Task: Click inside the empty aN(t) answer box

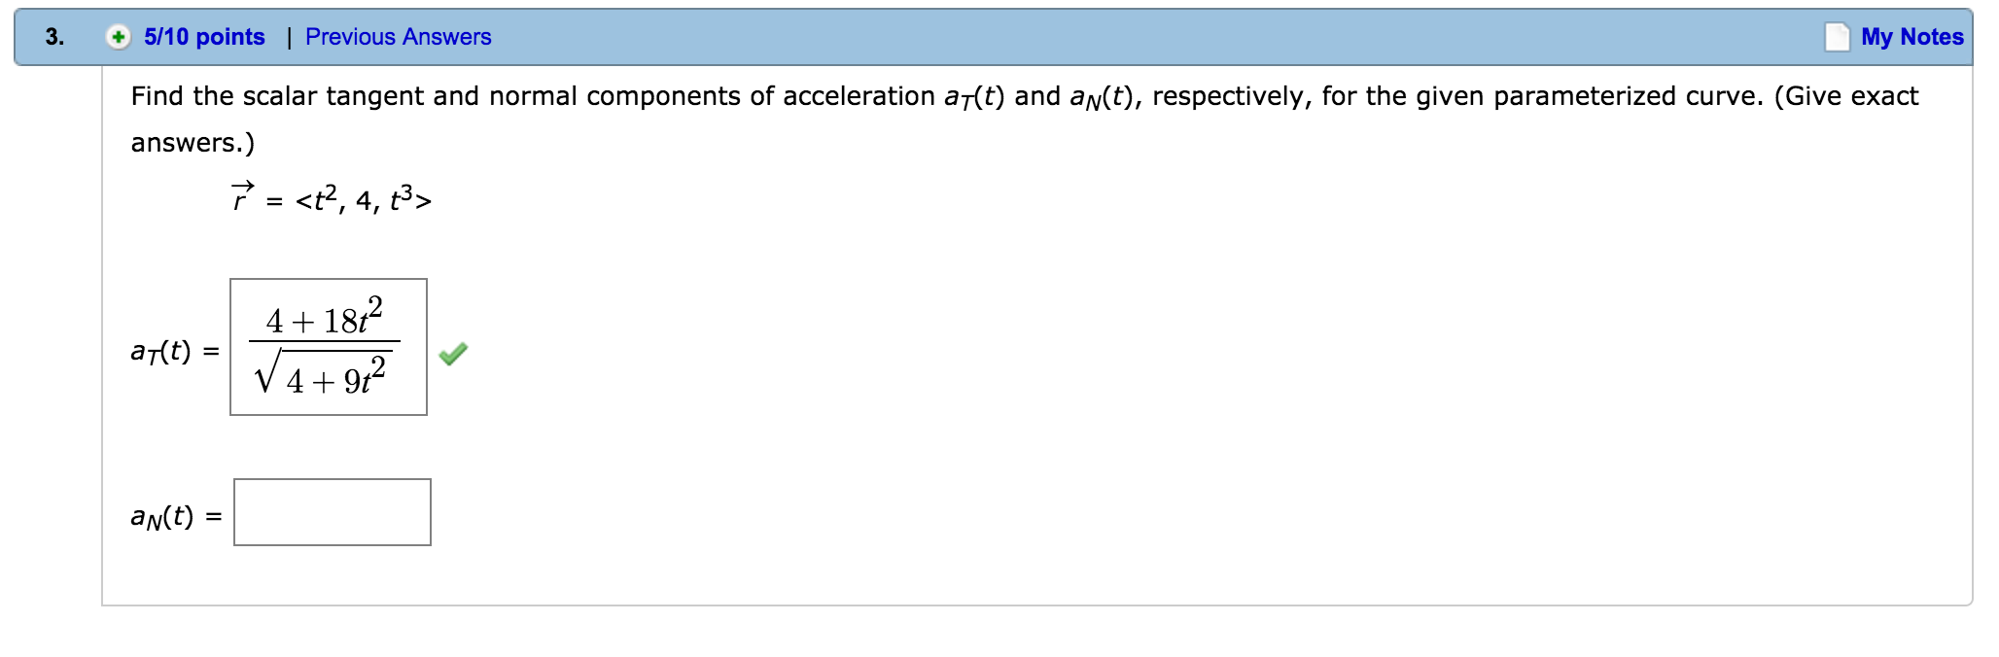Action: coord(332,511)
